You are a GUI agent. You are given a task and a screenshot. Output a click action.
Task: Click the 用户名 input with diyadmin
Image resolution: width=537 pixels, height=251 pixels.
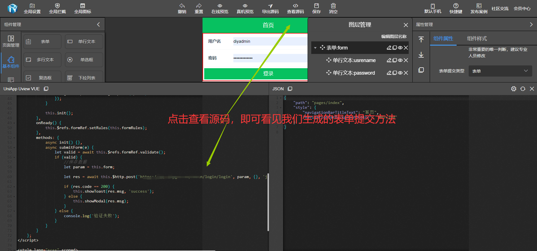coord(270,41)
